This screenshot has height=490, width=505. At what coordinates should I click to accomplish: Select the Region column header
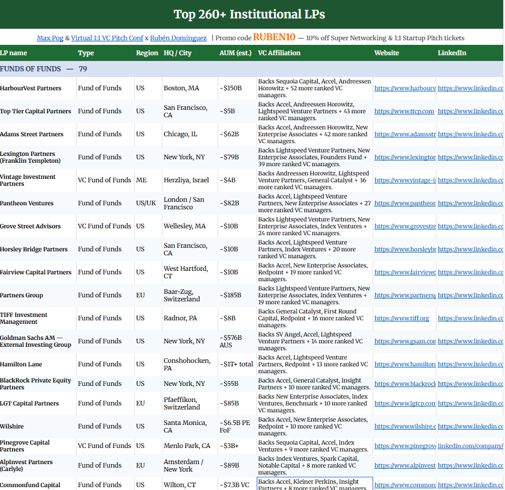coord(147,53)
